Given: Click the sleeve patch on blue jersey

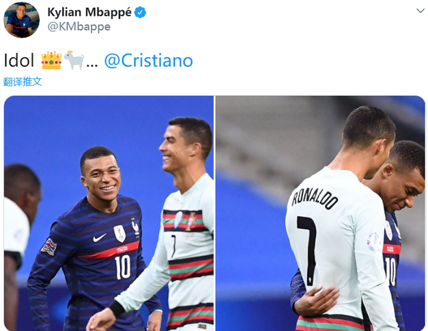Looking at the screenshot, I should tap(49, 247).
